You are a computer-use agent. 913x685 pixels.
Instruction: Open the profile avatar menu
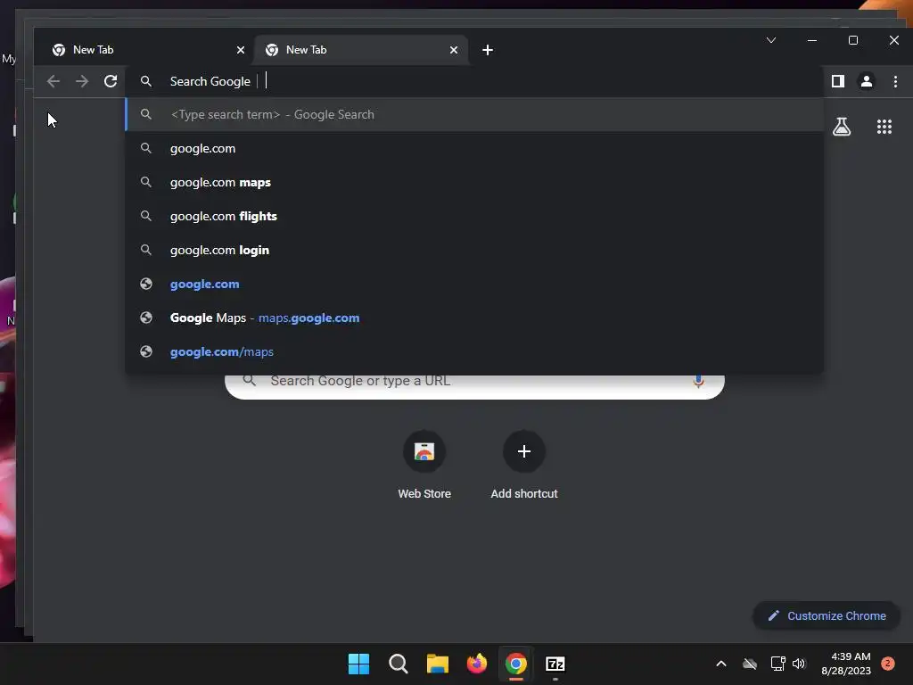pyautogui.click(x=867, y=81)
